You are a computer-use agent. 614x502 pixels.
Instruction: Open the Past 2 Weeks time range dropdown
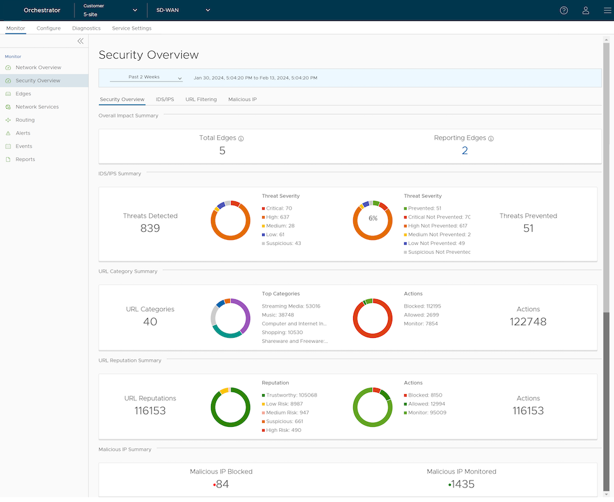(146, 78)
